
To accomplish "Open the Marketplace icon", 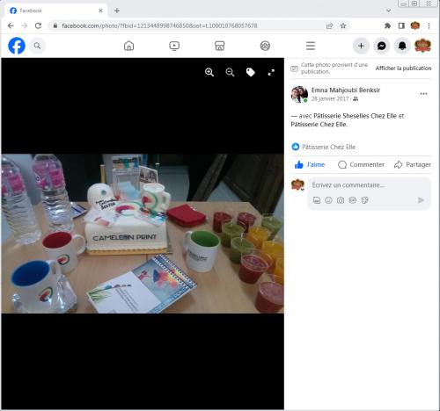I will [220, 46].
